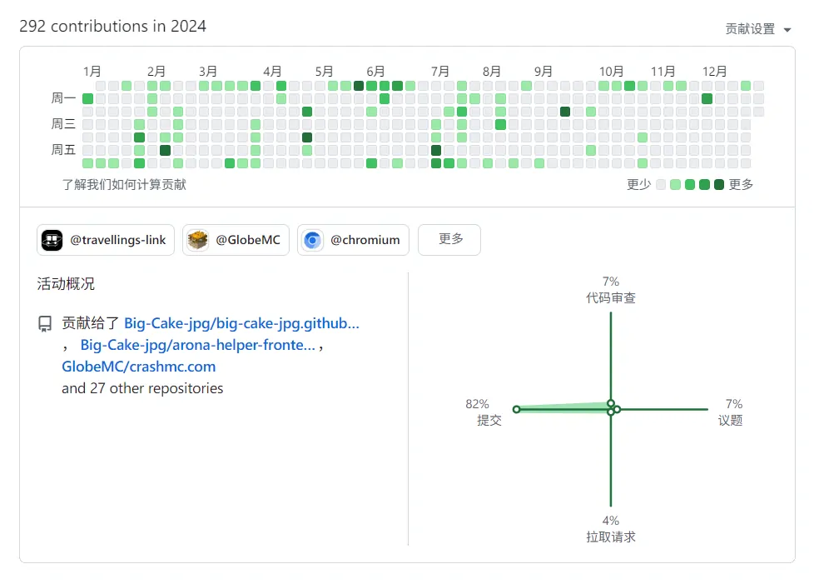814x584 pixels.
Task: Expand the 贡献设置 settings menu label
Action: (750, 29)
